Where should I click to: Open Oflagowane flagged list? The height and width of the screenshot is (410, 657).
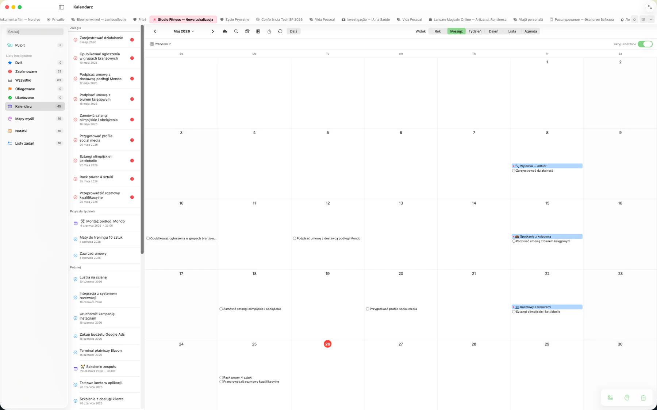coord(35,89)
